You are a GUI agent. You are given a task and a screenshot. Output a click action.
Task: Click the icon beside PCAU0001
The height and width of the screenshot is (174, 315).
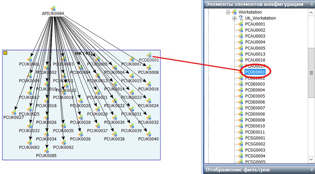pos(241,24)
